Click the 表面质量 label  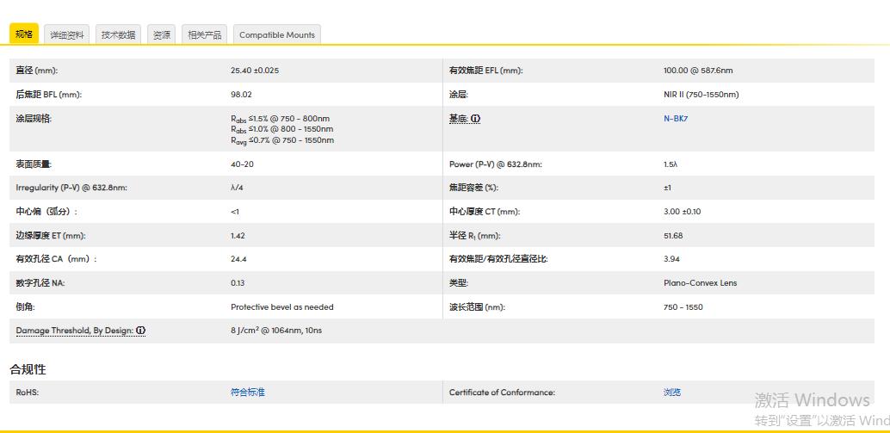pos(34,164)
